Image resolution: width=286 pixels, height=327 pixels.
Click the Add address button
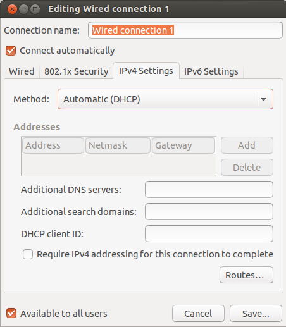pyautogui.click(x=247, y=145)
